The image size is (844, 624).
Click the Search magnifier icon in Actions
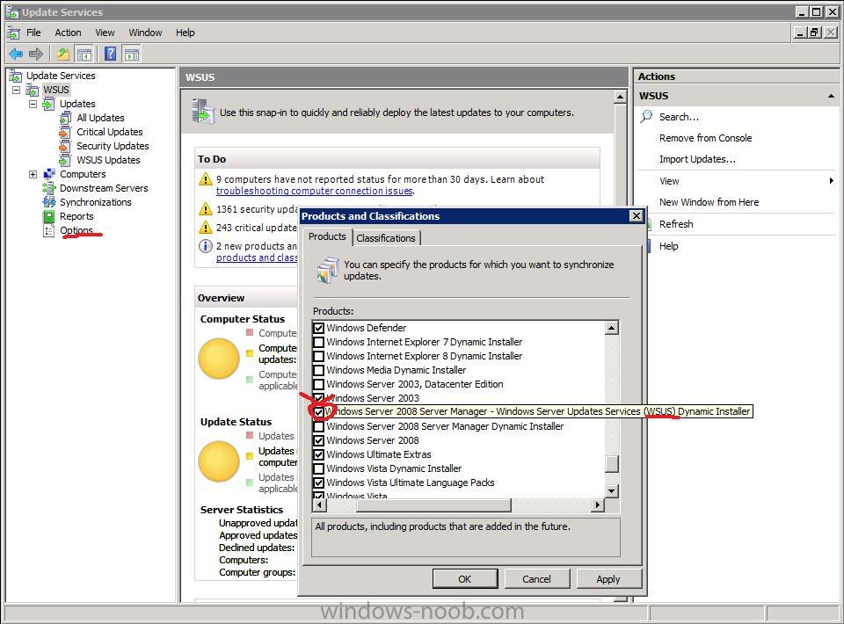(x=646, y=116)
